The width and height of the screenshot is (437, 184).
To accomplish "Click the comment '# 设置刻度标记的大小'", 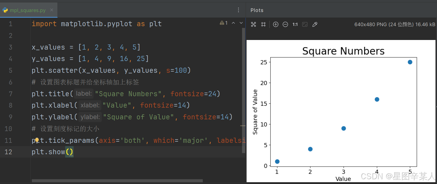I will pyautogui.click(x=65, y=129).
